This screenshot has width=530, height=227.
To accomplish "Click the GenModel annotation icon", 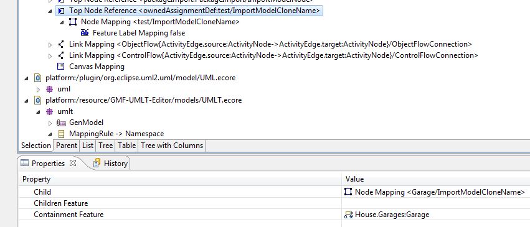I will coord(61,123).
